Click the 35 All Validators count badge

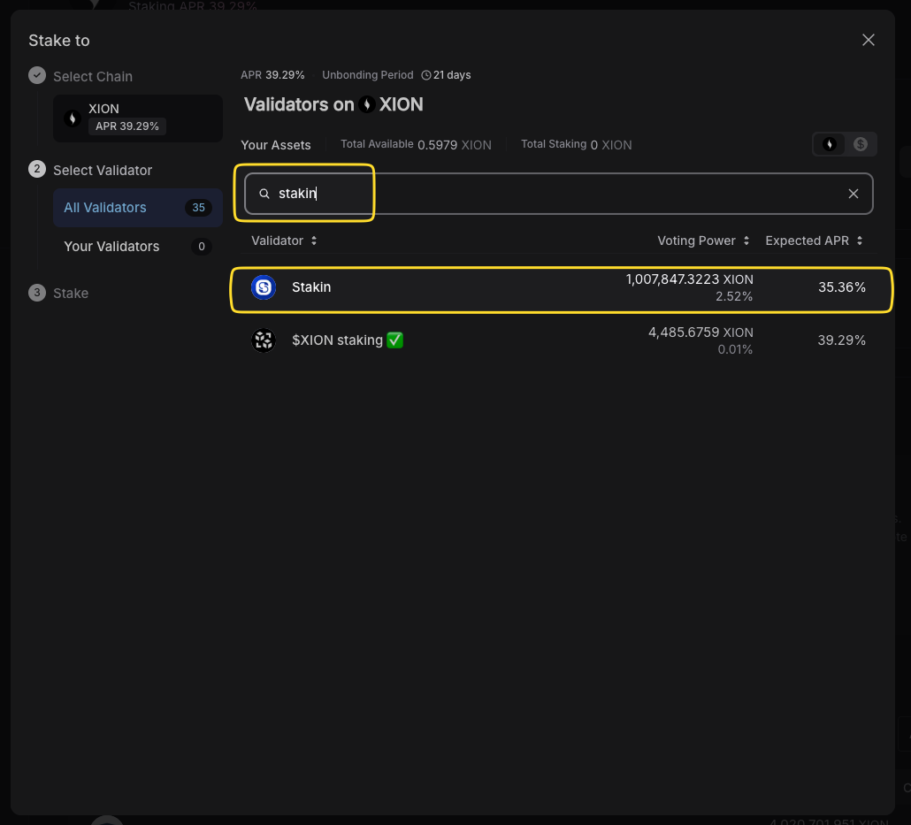point(198,208)
